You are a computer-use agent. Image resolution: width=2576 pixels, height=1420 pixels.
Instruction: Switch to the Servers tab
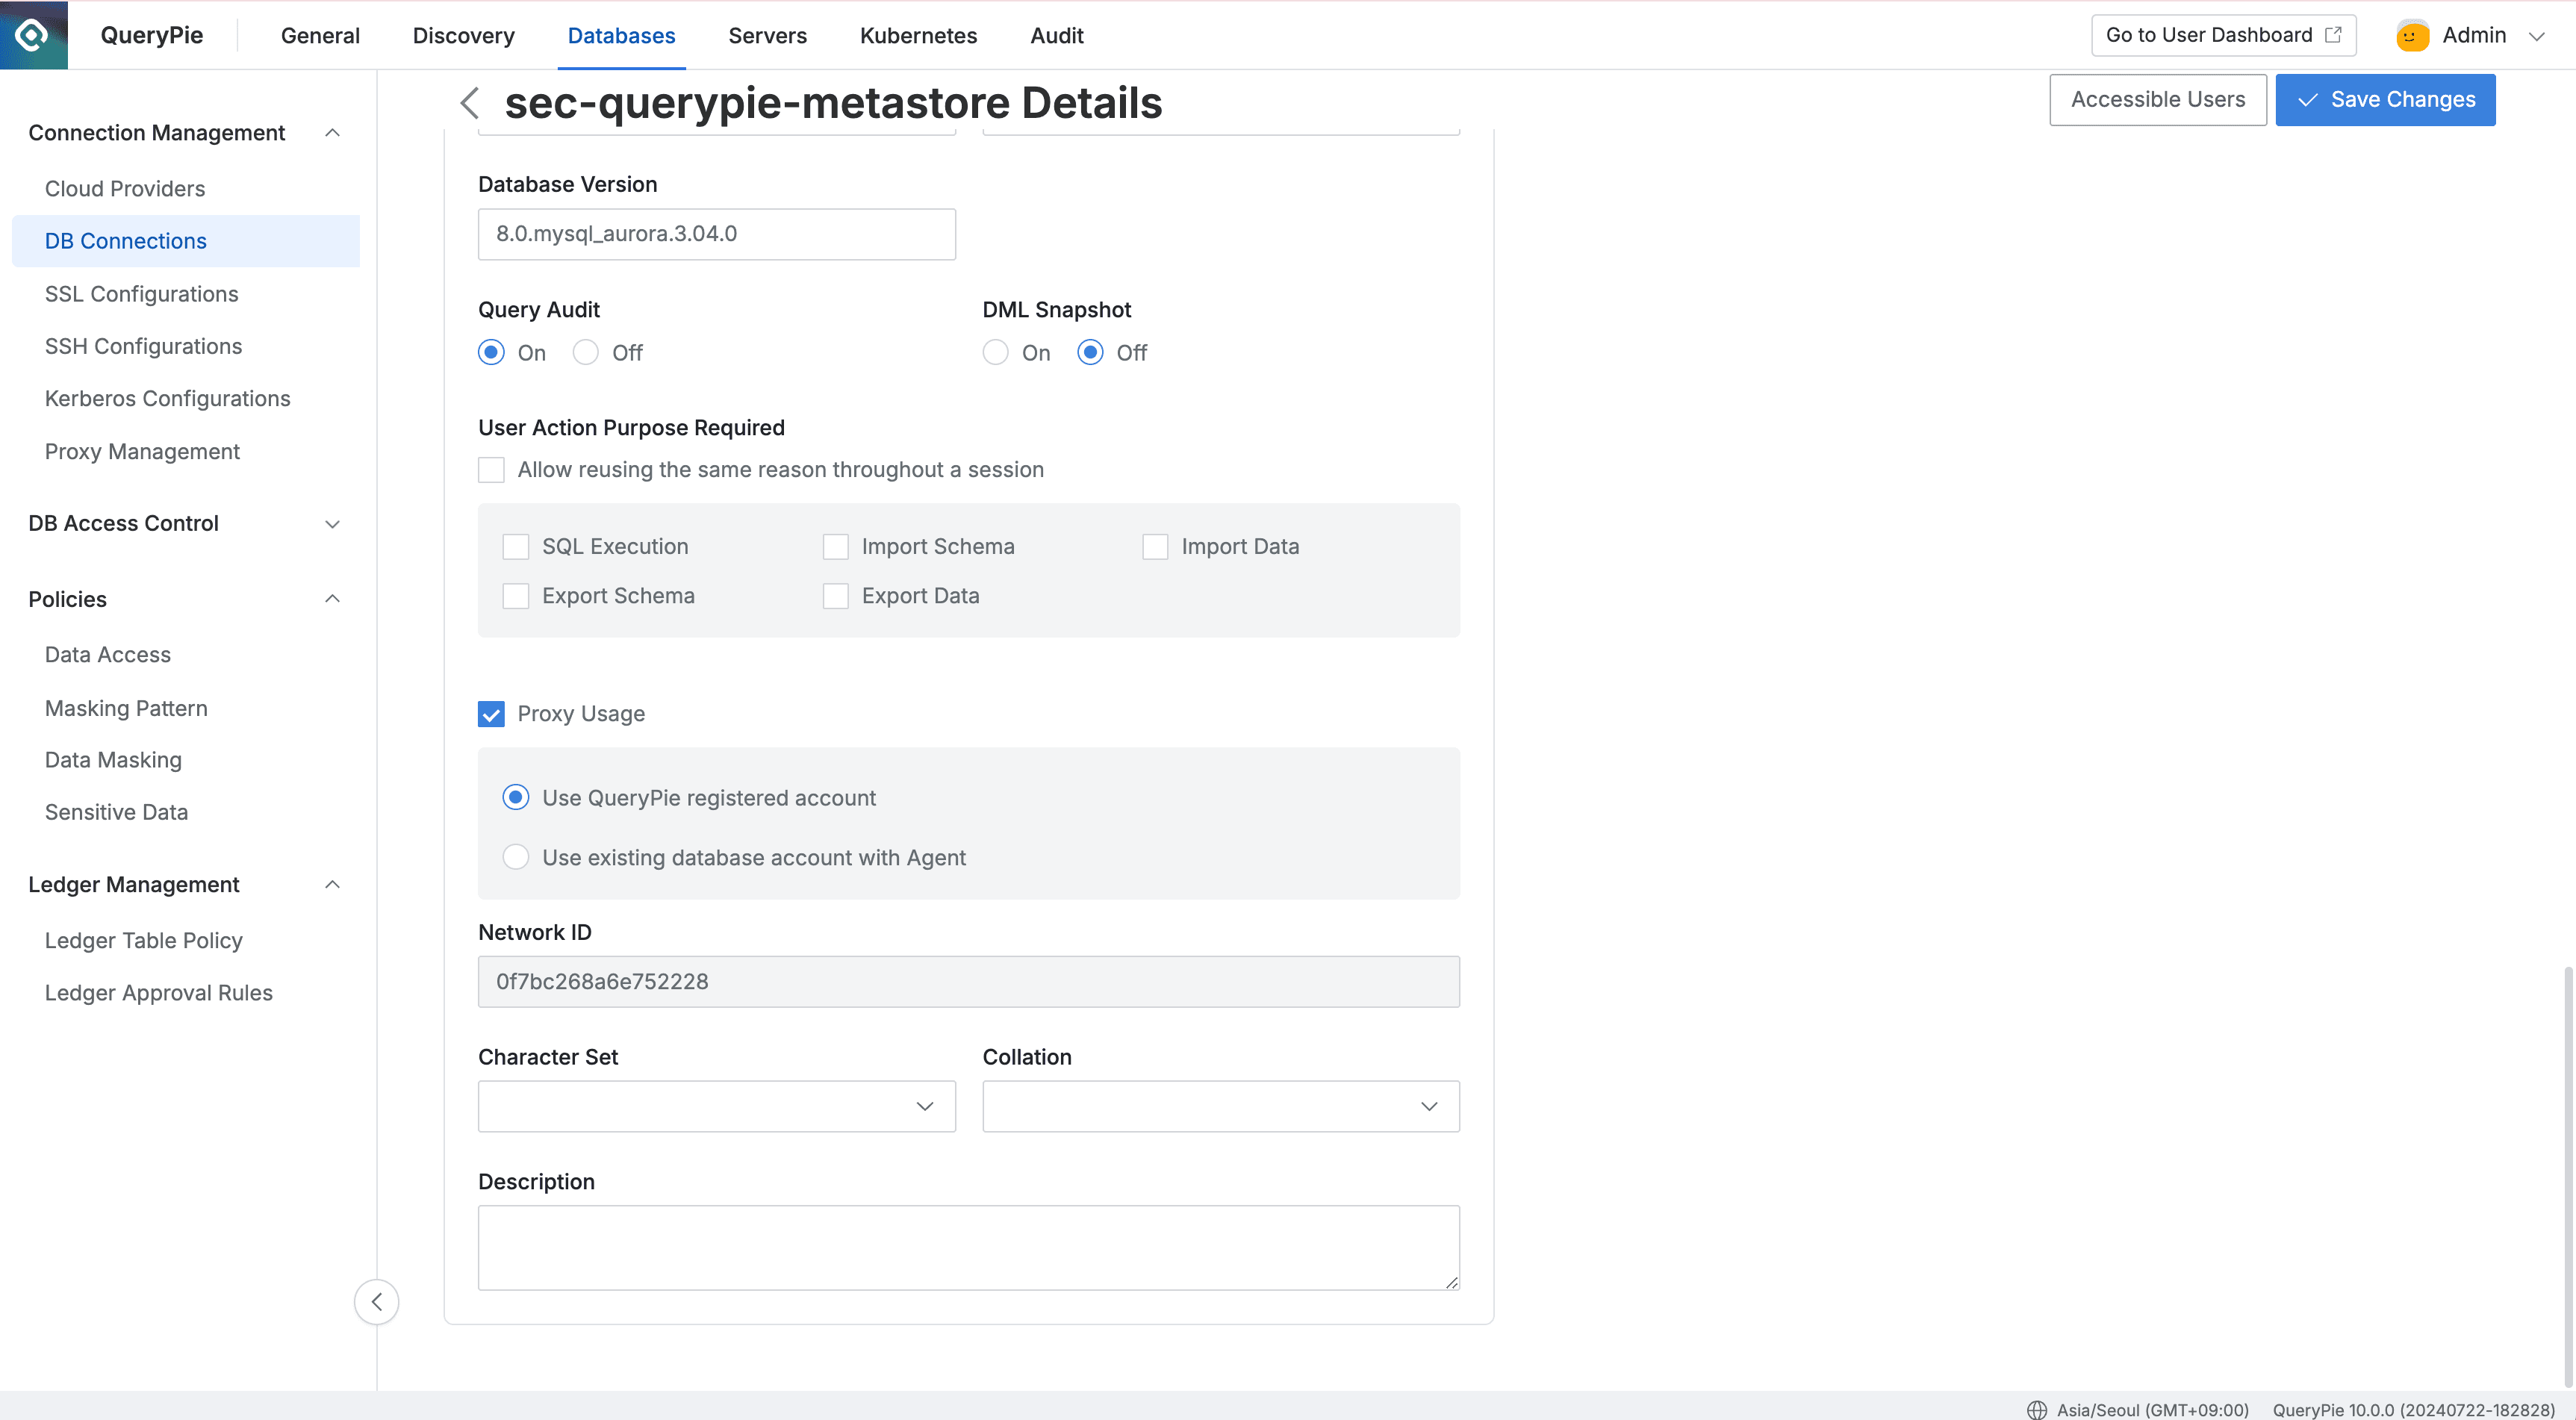[768, 35]
